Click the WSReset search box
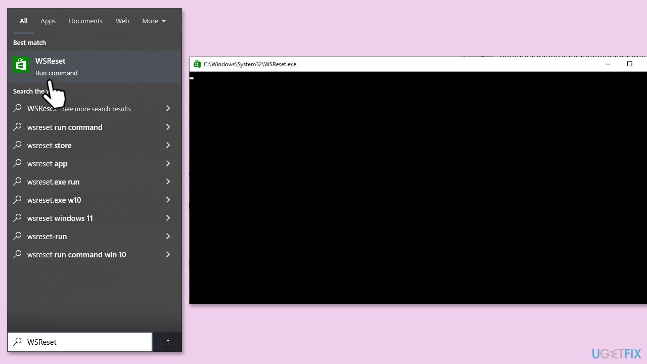This screenshot has width=647, height=364. [80, 342]
